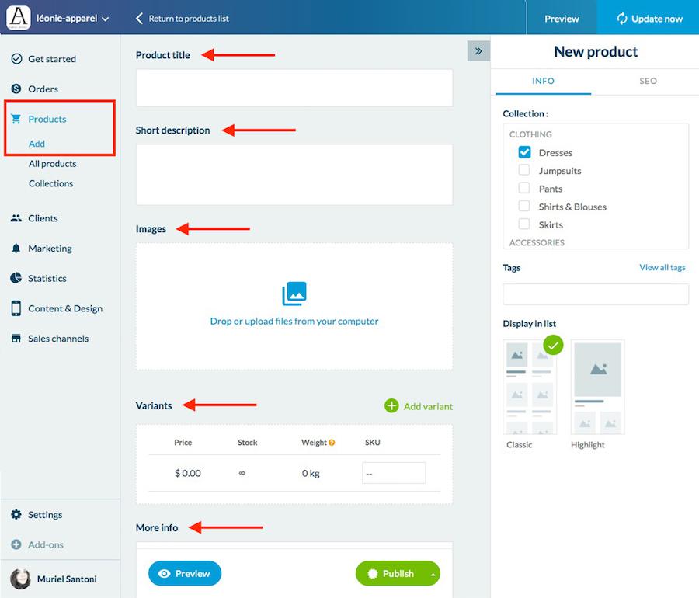Click the Products shopping cart icon
Screen dimensions: 699x598
pos(16,119)
